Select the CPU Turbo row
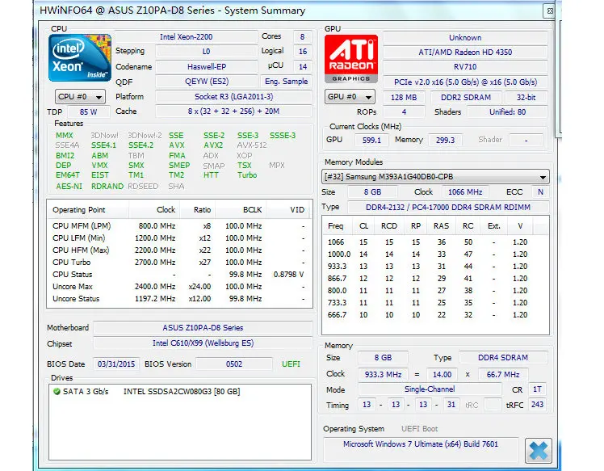This screenshot has height=471, width=604. (x=179, y=262)
